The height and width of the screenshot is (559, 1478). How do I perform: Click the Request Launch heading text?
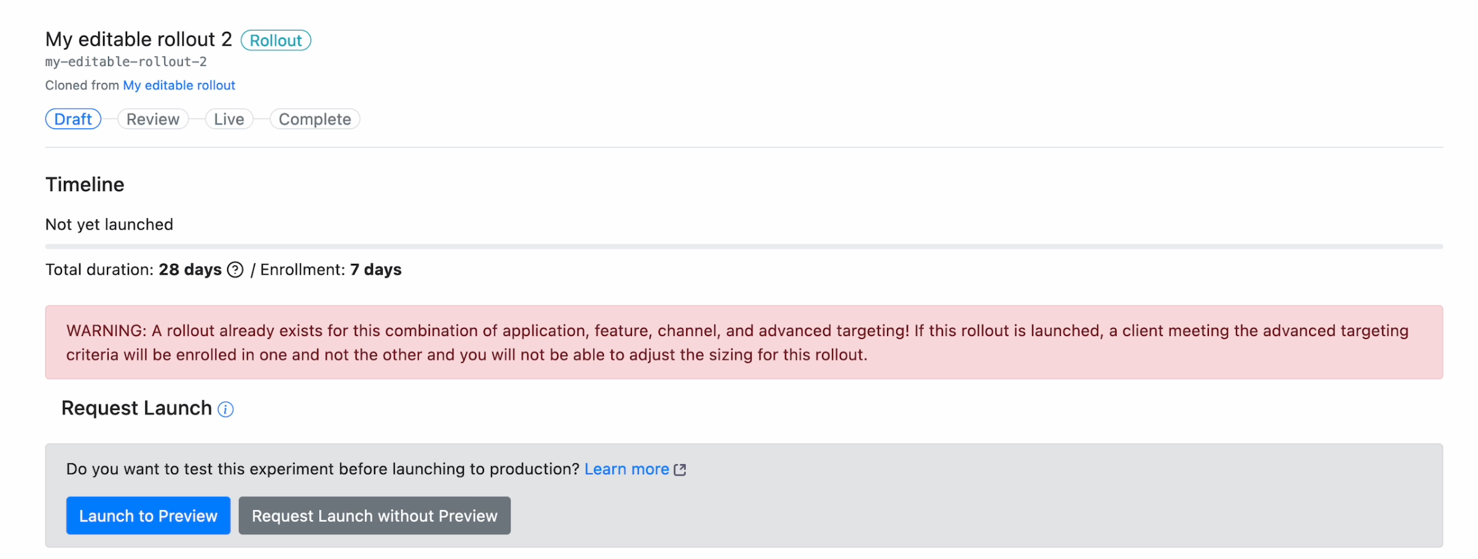click(x=136, y=408)
